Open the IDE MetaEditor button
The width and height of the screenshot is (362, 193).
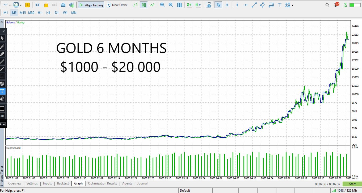pyautogui.click(x=37, y=5)
